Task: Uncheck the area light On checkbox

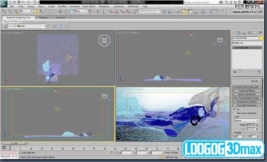Action: (x=234, y=110)
